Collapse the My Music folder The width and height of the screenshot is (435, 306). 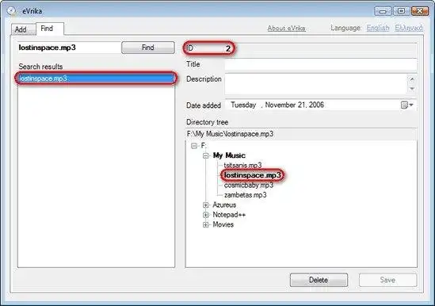pos(205,155)
